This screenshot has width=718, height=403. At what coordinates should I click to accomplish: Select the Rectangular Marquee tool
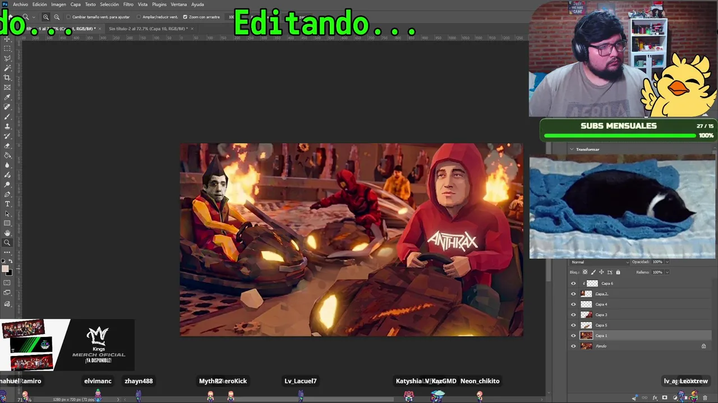pyautogui.click(x=7, y=49)
